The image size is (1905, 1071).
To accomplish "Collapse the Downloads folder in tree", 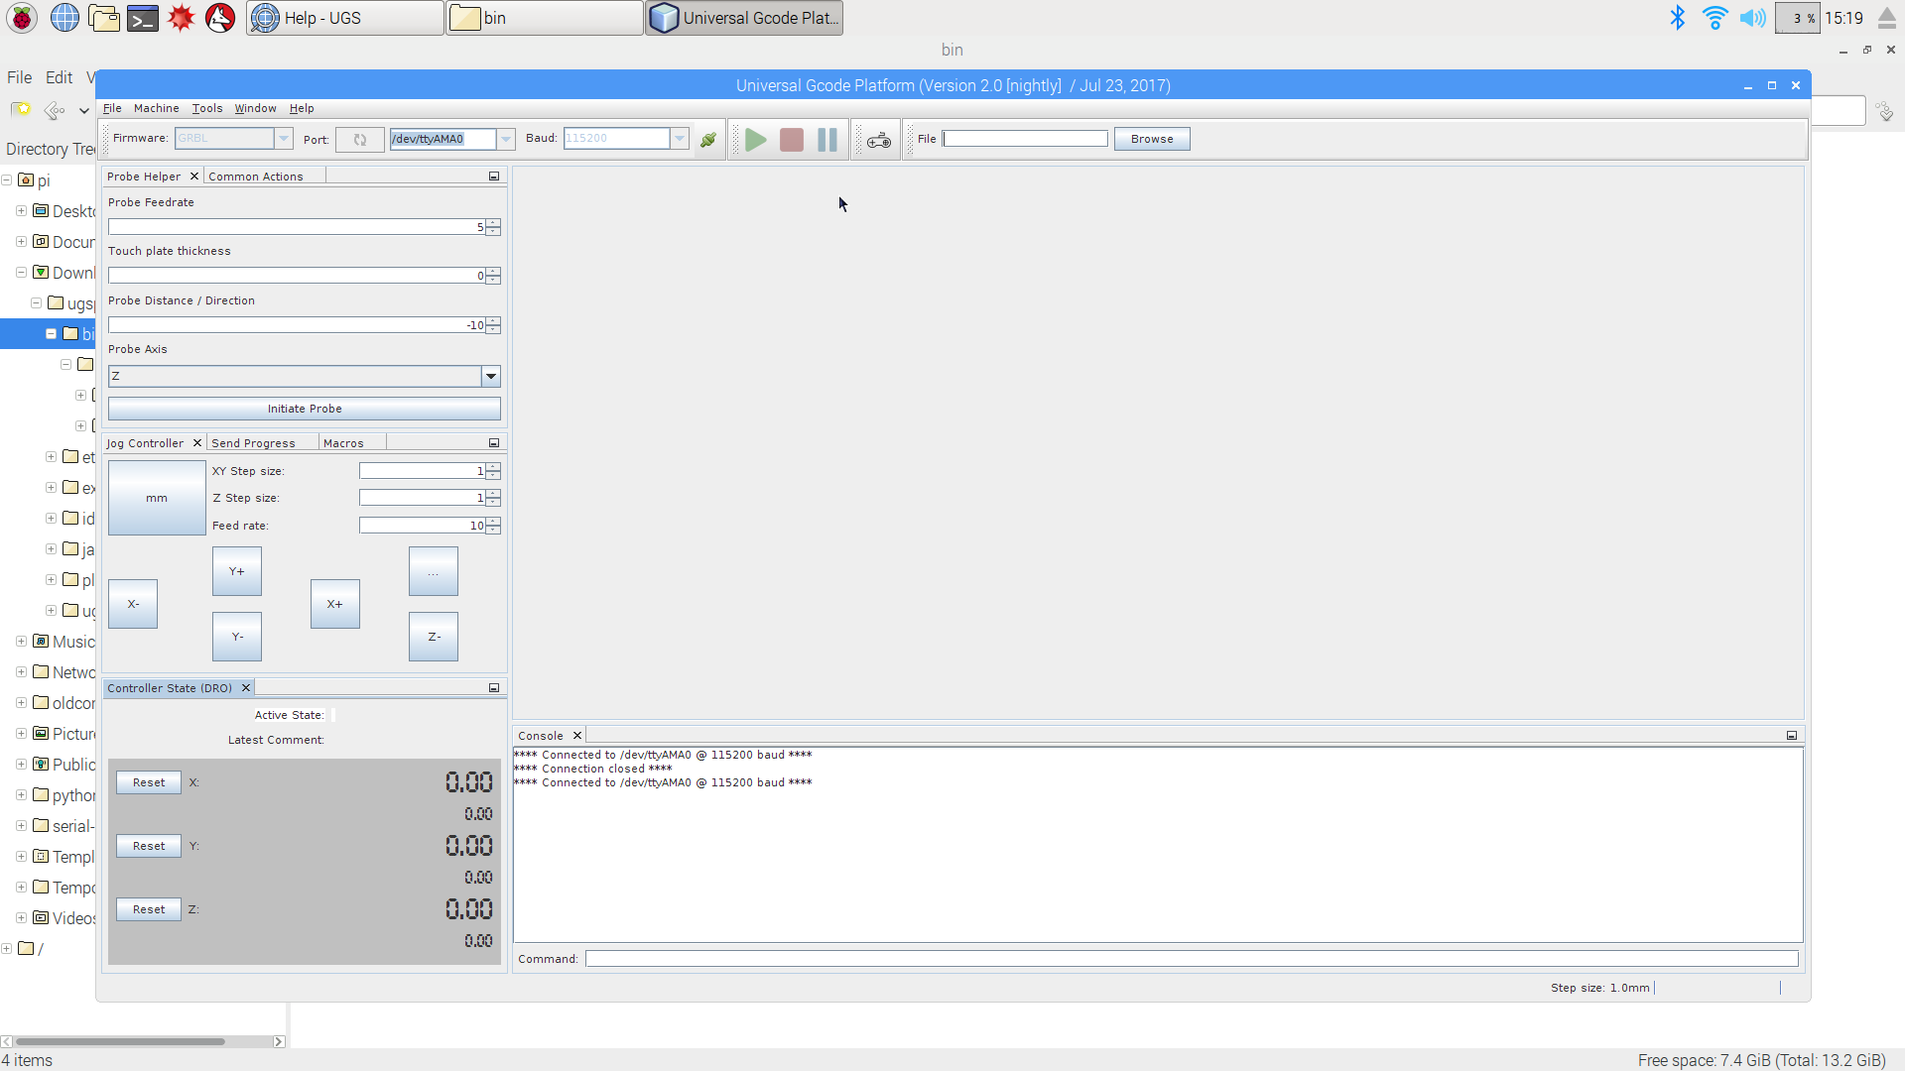I will pyautogui.click(x=22, y=273).
